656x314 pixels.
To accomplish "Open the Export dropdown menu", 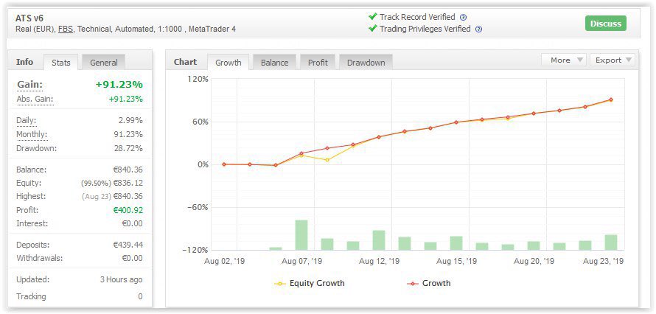I will point(613,60).
